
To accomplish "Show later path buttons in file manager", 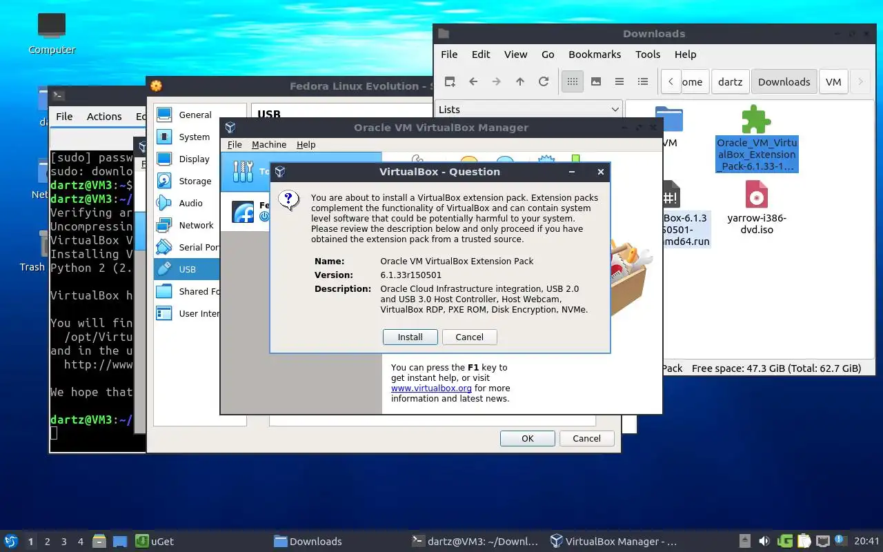I will [x=860, y=81].
